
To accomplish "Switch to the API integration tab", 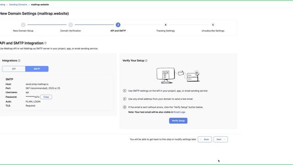I will [x=14, y=69].
